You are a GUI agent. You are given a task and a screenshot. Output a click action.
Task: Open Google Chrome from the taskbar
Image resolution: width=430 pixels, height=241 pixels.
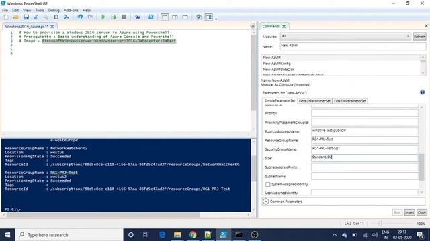193,235
